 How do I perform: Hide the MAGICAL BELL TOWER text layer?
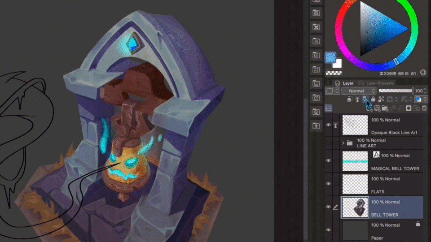coord(328,160)
